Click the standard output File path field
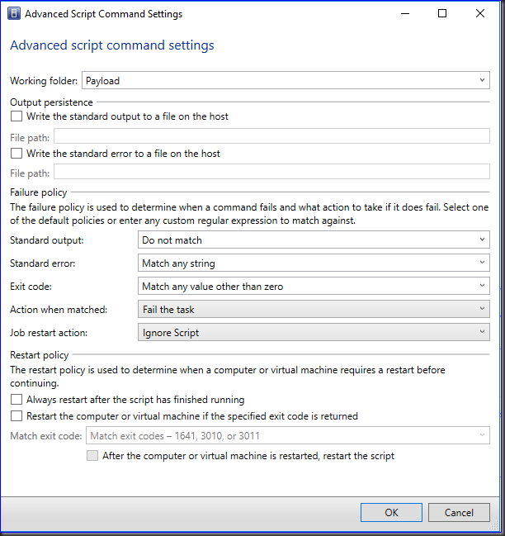Viewport: 505px width, 536px height. [271, 136]
